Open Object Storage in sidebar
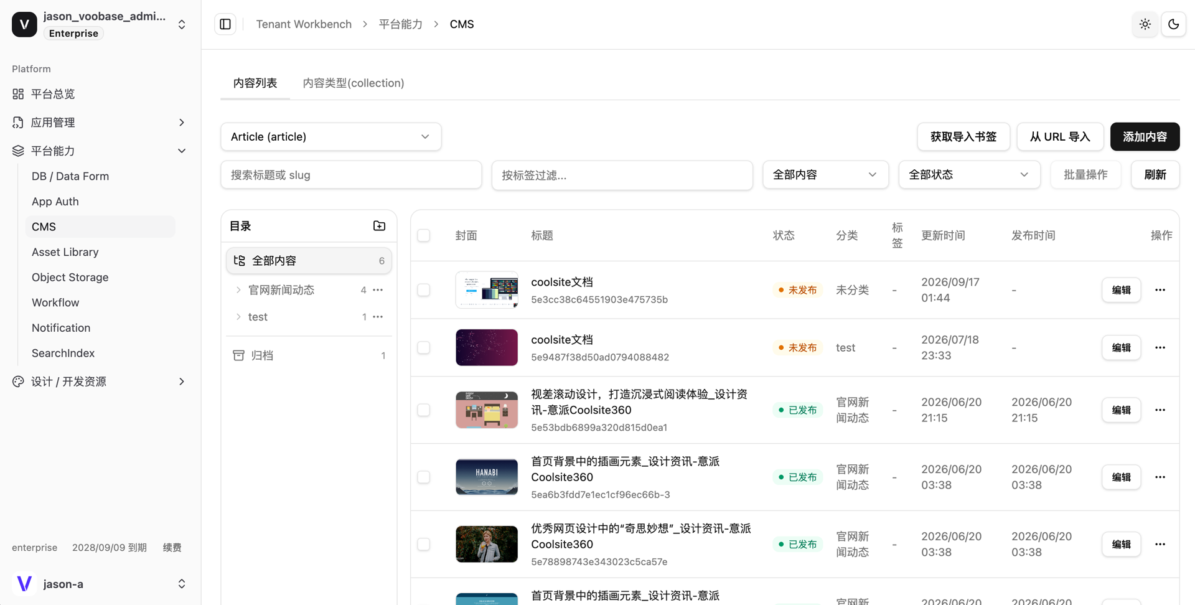 click(70, 278)
